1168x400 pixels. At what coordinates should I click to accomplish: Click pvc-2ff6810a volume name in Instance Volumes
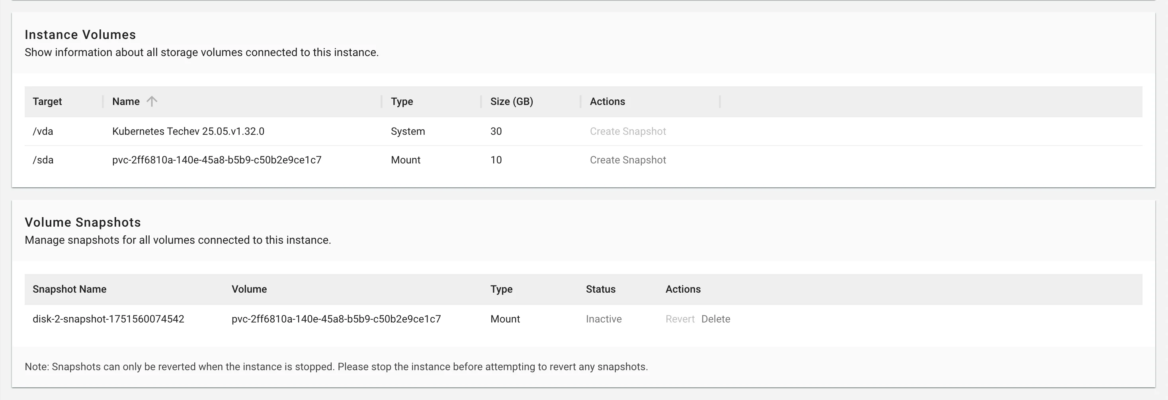(217, 160)
